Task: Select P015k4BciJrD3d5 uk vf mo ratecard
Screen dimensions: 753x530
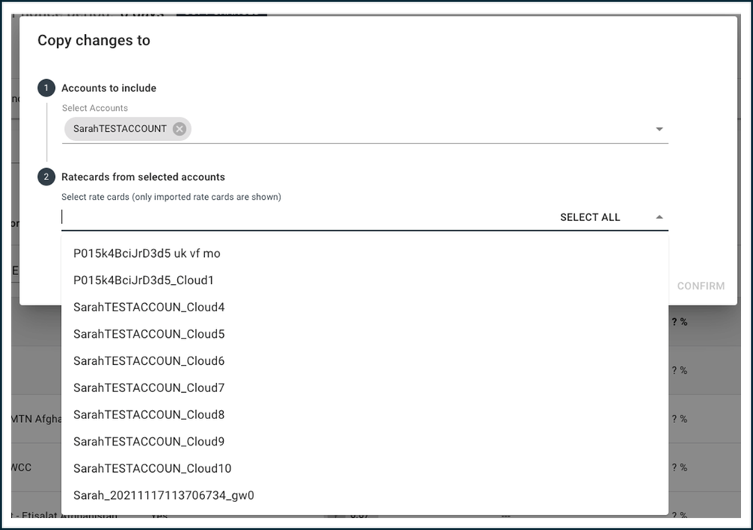Action: click(365, 253)
